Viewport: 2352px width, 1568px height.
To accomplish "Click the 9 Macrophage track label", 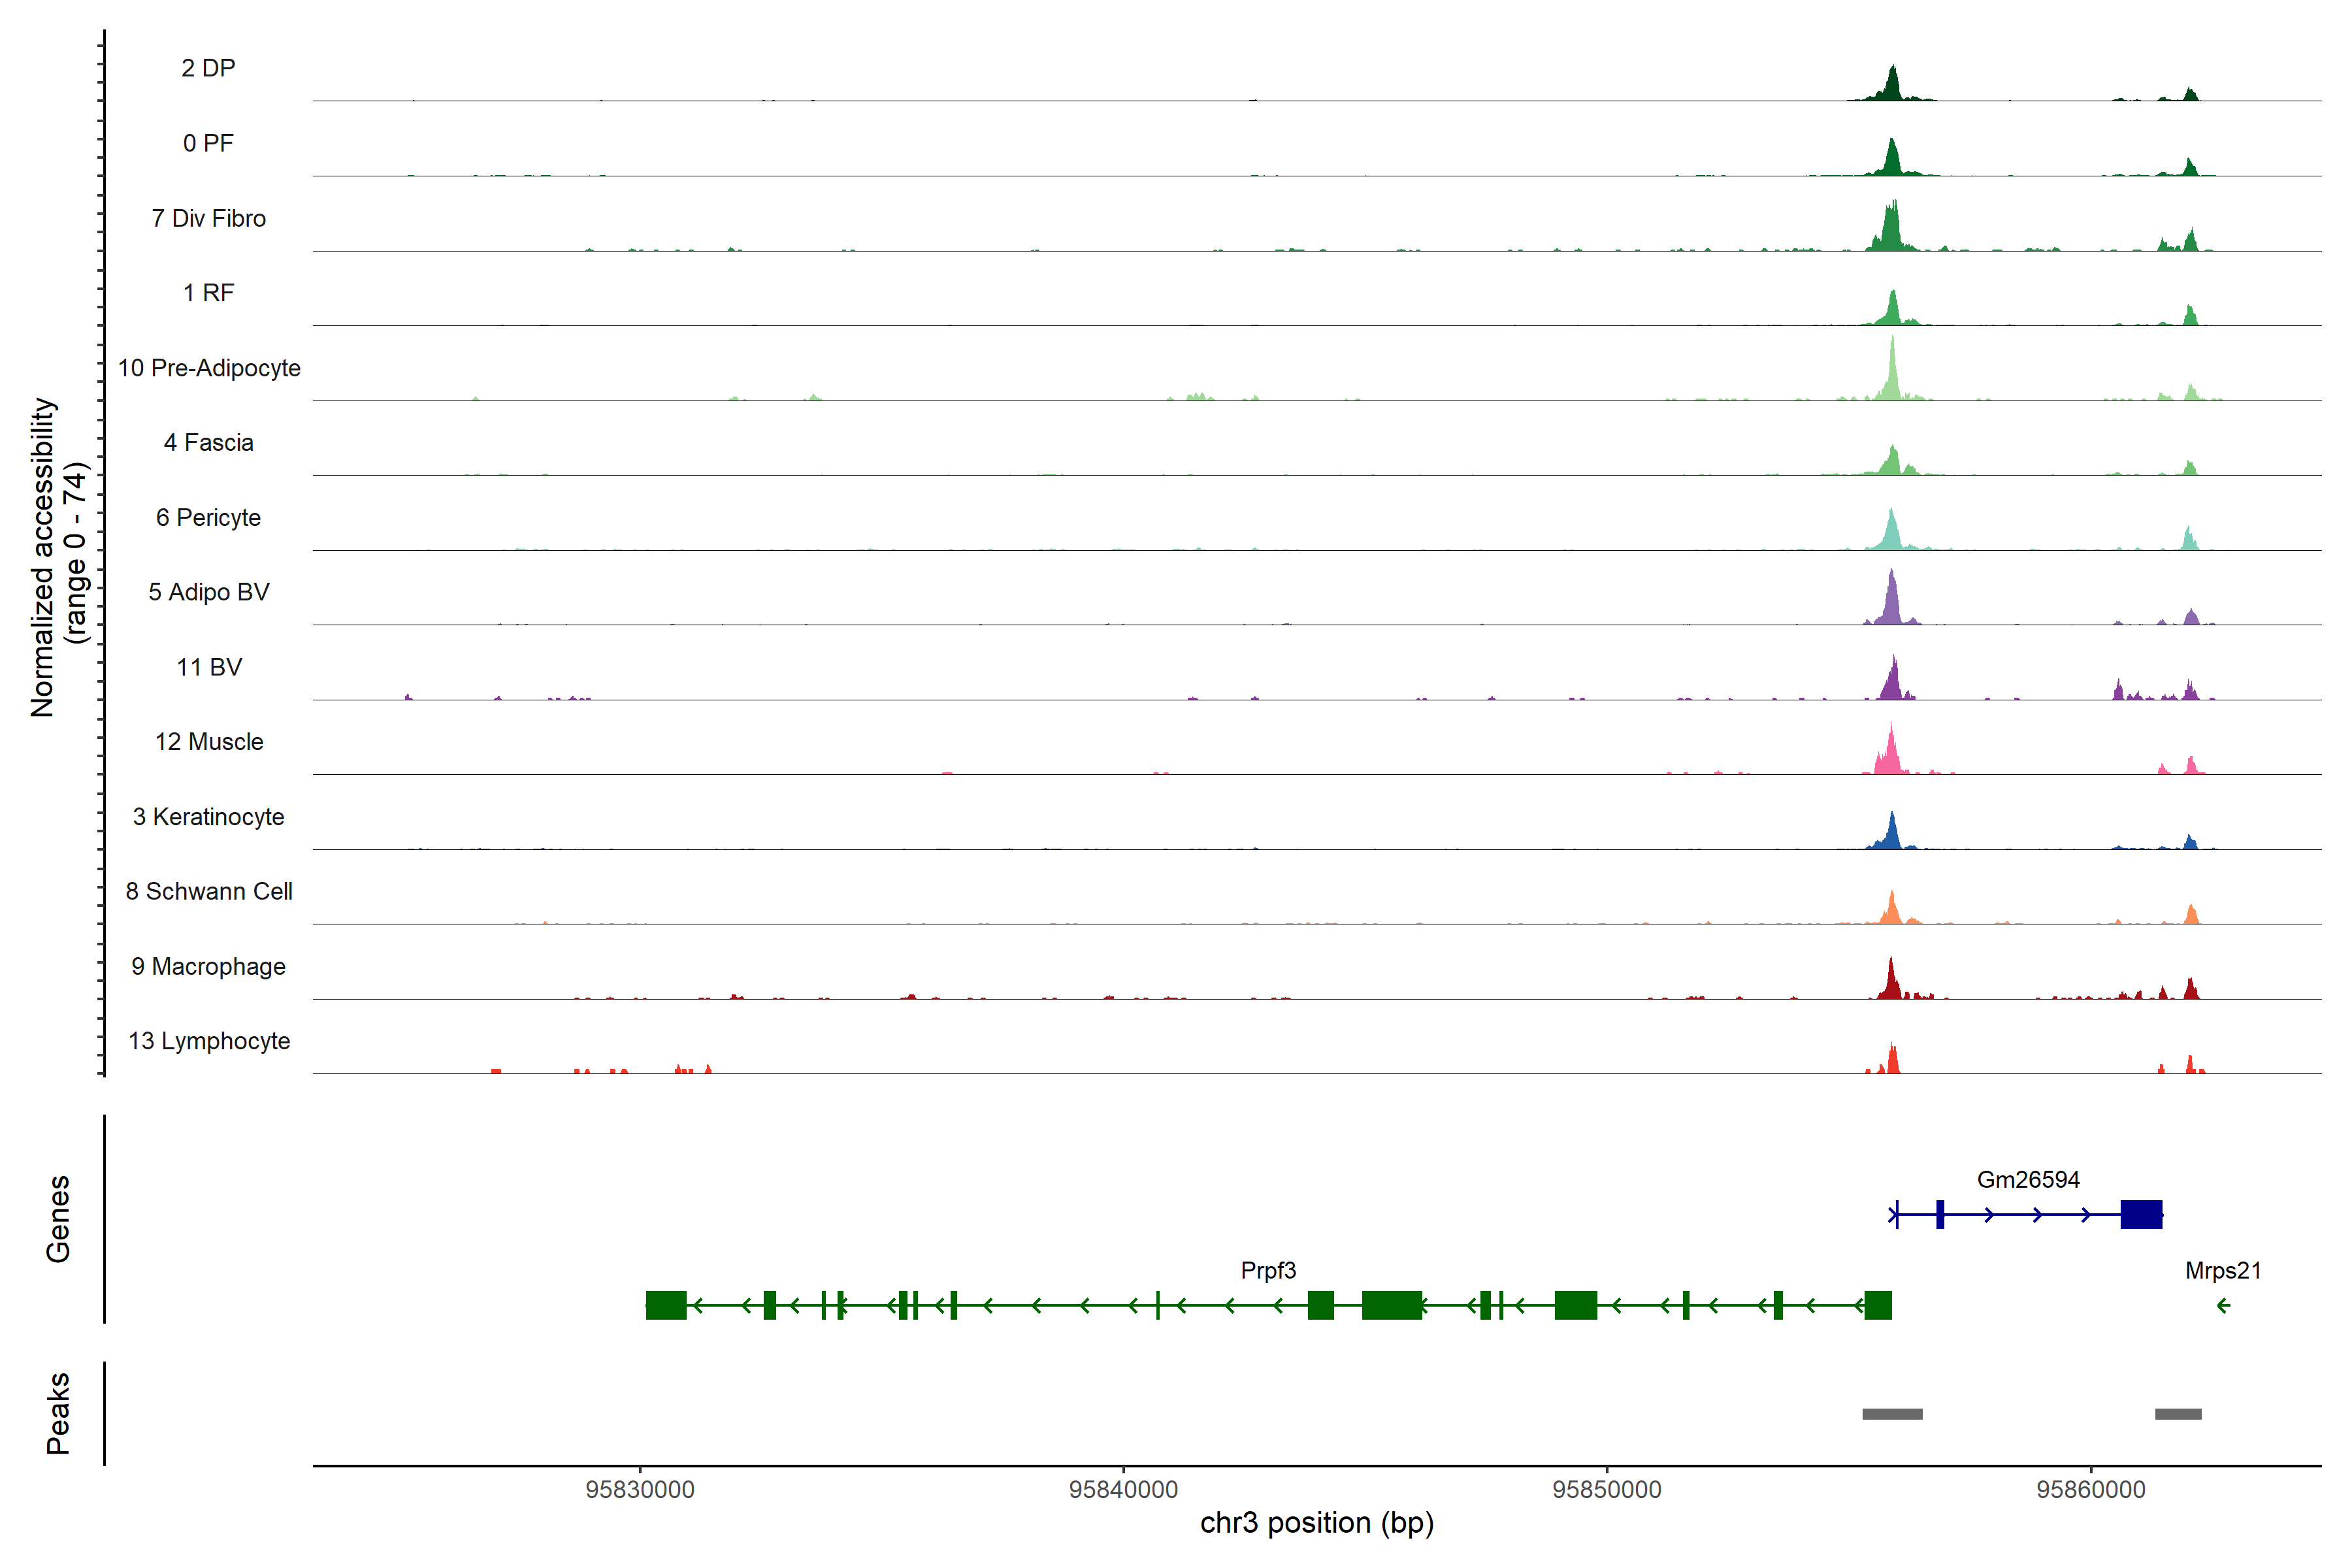I will (208, 966).
